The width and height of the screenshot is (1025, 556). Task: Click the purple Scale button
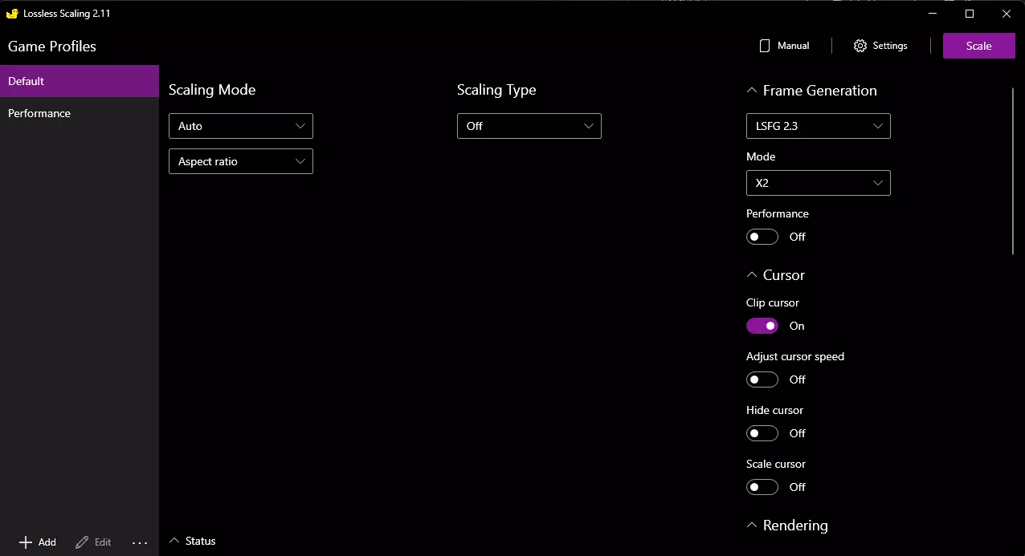click(978, 46)
